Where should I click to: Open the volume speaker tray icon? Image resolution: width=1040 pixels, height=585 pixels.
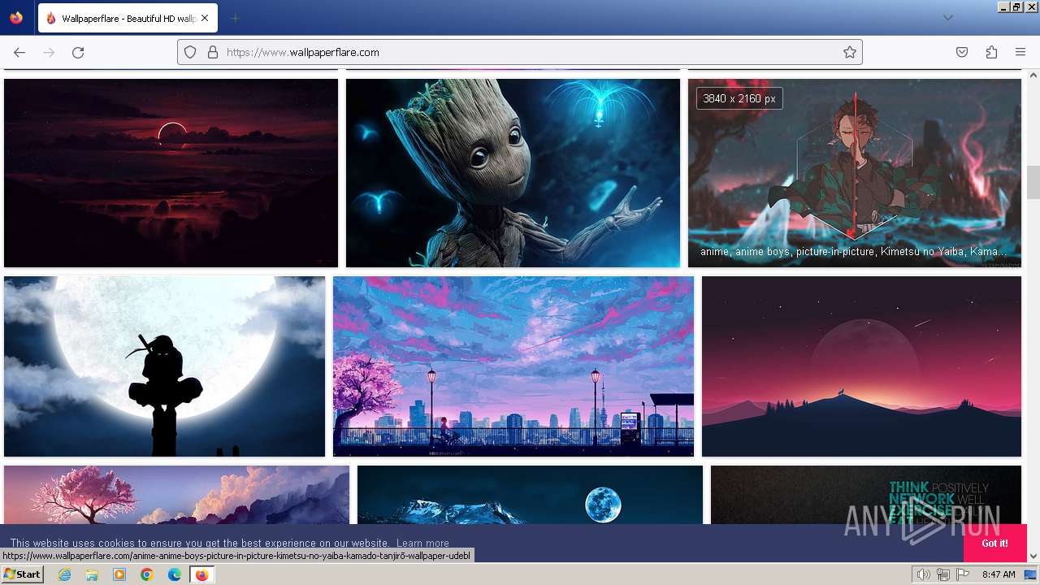(x=924, y=574)
